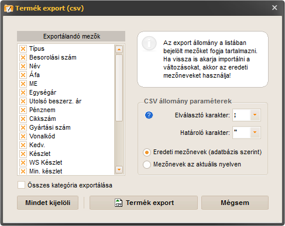Select Mezőnevek az aktuális nyelven option
This screenshot has width=285, height=226.
point(147,165)
